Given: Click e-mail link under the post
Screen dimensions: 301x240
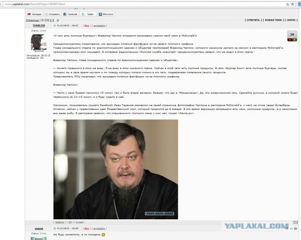Looking at the screenshot, I should pyautogui.click(x=79, y=222).
